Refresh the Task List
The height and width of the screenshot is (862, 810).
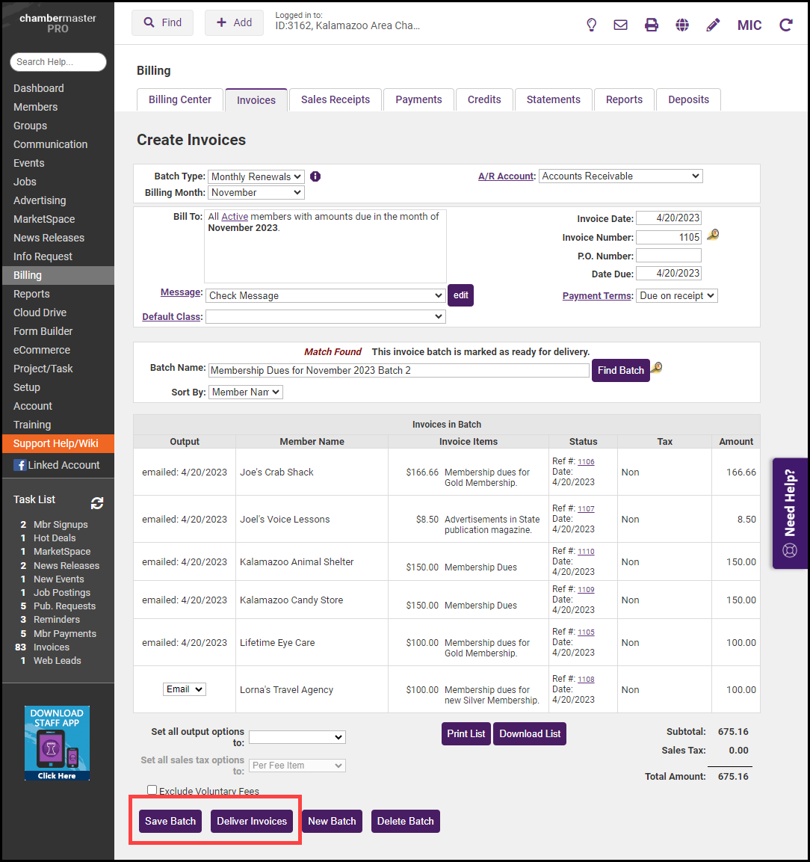[x=97, y=503]
